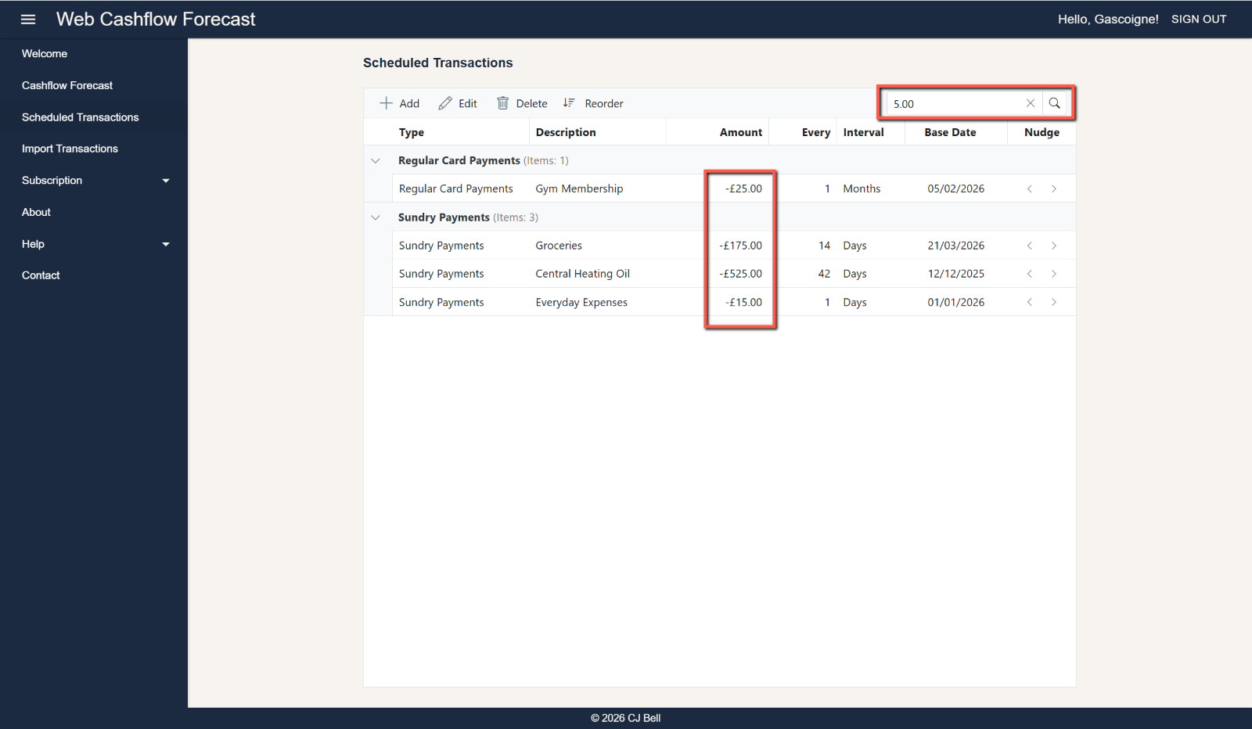The image size is (1252, 729).
Task: Add a new scheduled transaction
Action: pos(399,103)
